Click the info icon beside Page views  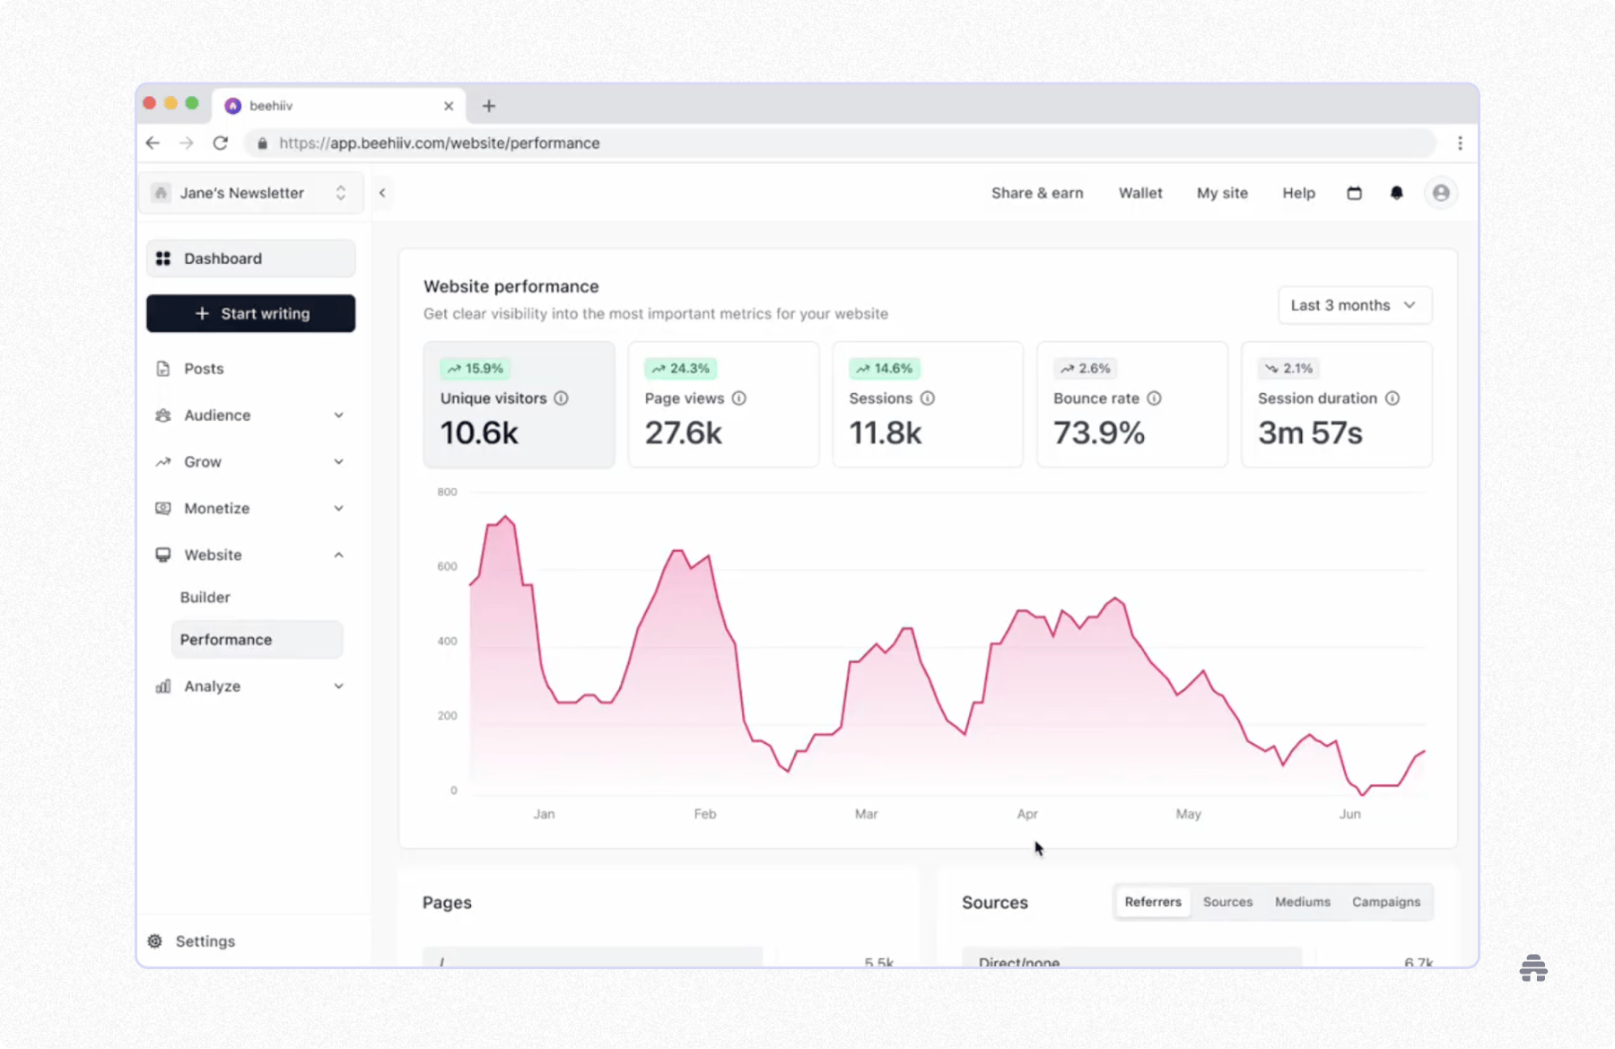738,398
